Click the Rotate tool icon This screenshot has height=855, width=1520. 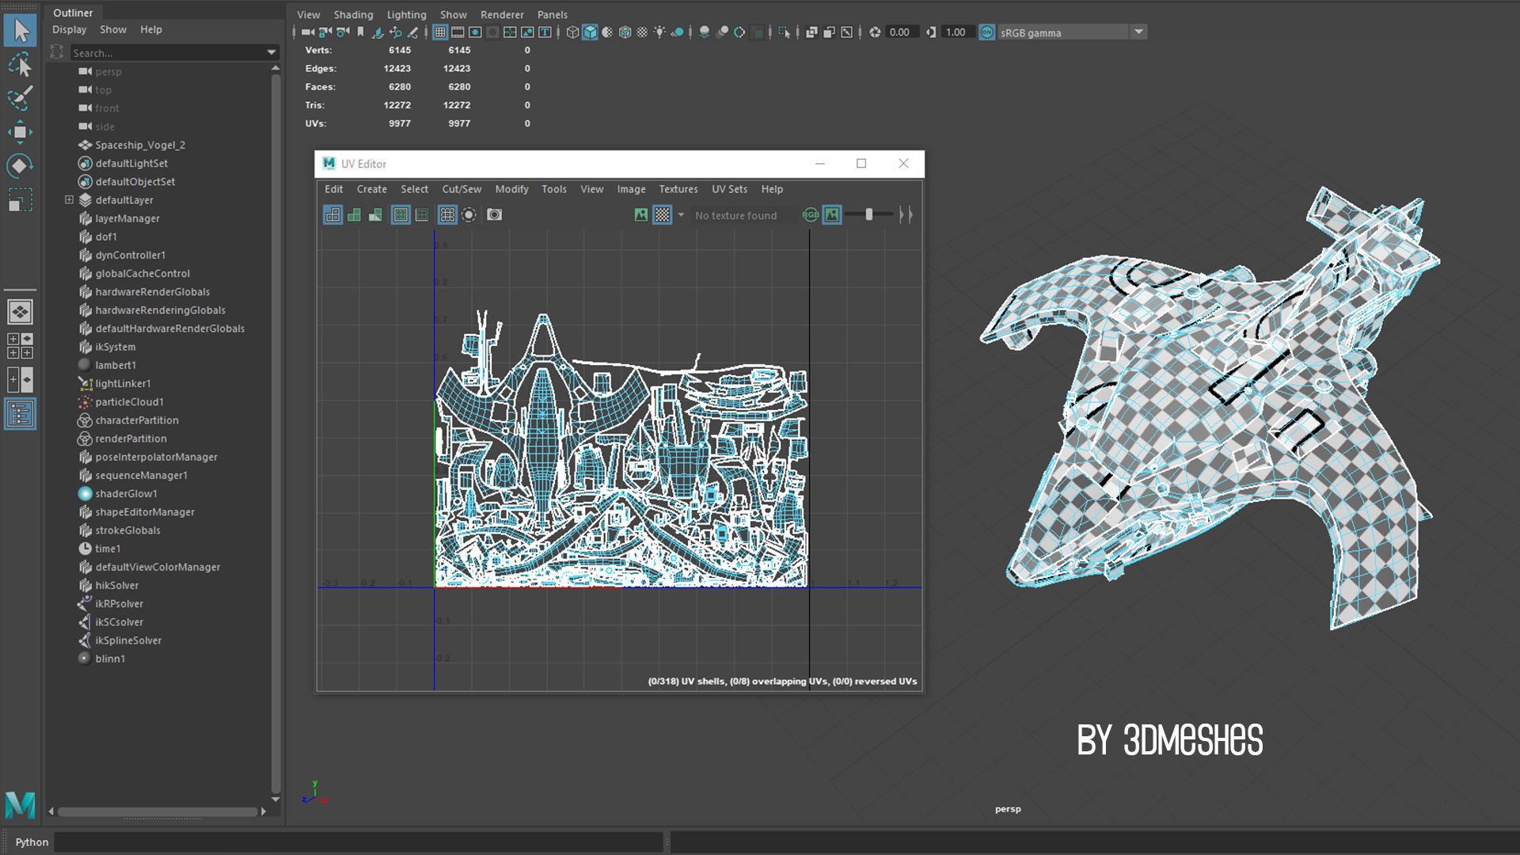click(x=20, y=165)
